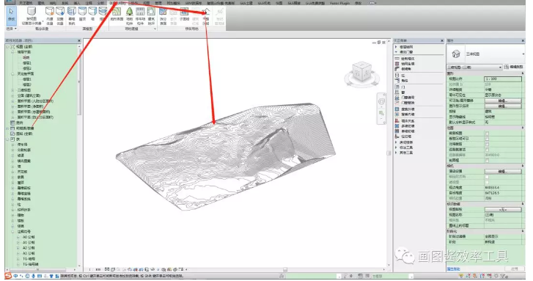The height and width of the screenshot is (281, 533).
Task: Enable the Section Box checkbox
Action: pos(487,161)
